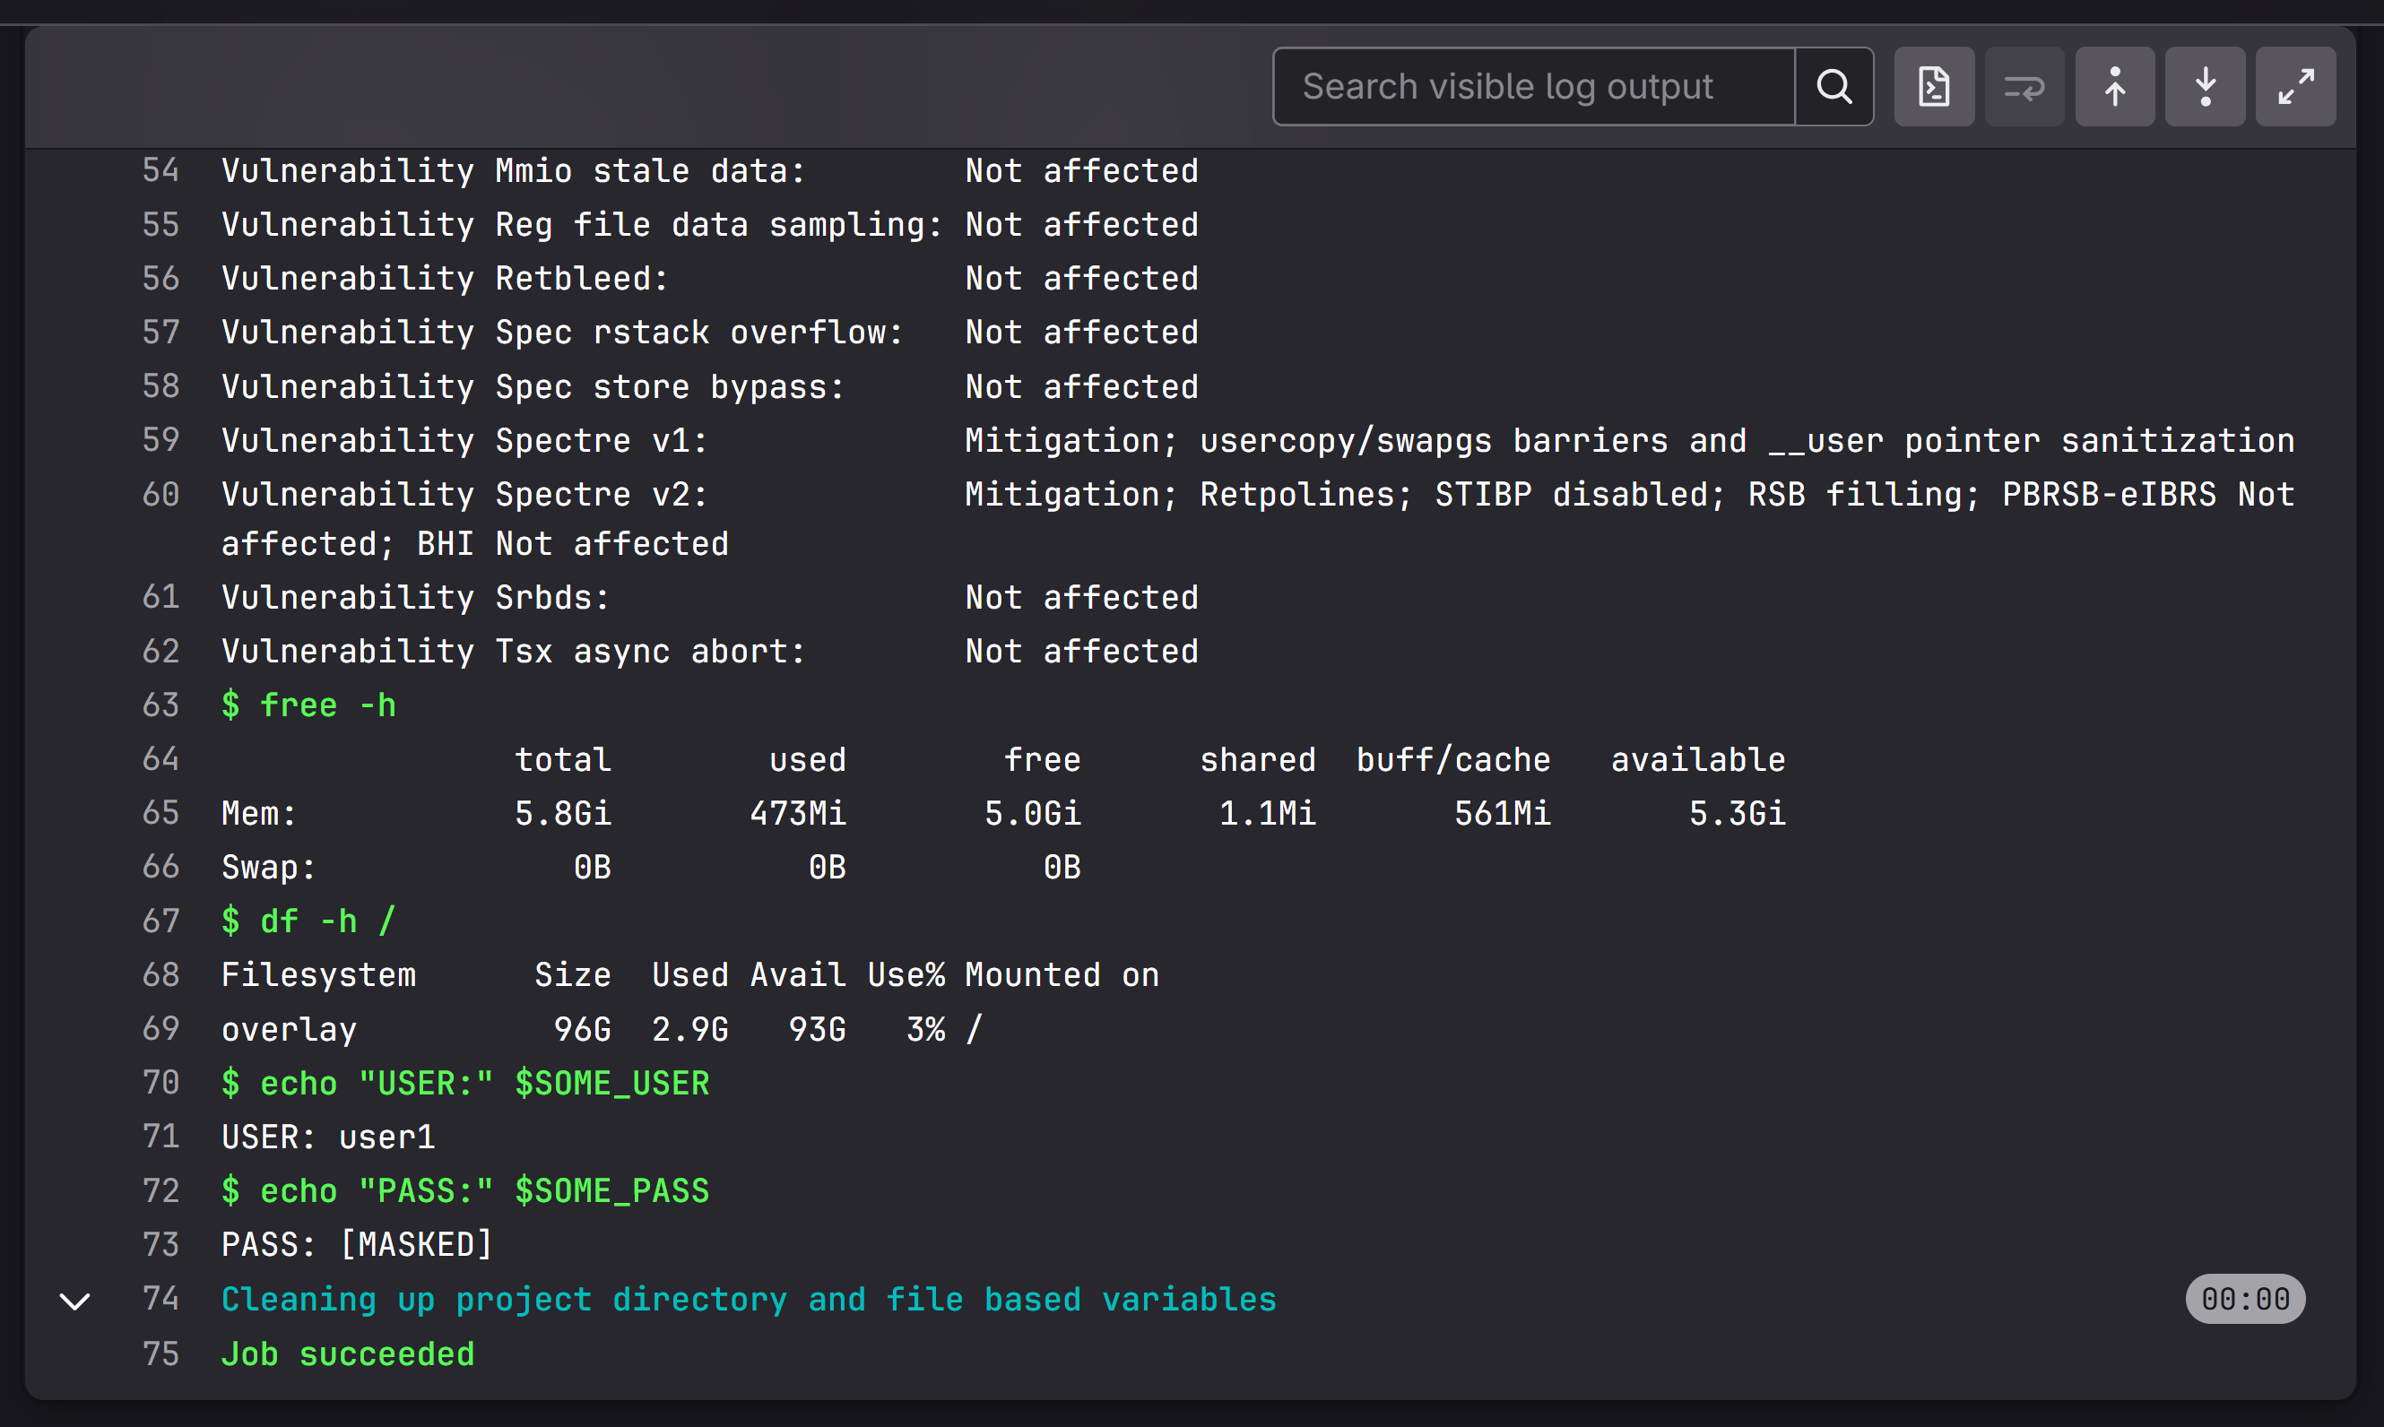Click 'Cleaning up project directory and file based variables'
This screenshot has height=1427, width=2384.
pos(748,1299)
